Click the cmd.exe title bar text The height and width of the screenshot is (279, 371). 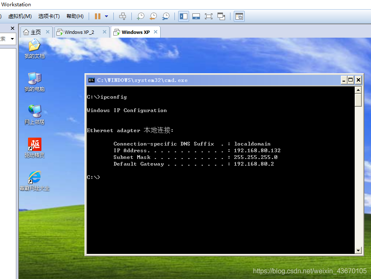pyautogui.click(x=143, y=80)
